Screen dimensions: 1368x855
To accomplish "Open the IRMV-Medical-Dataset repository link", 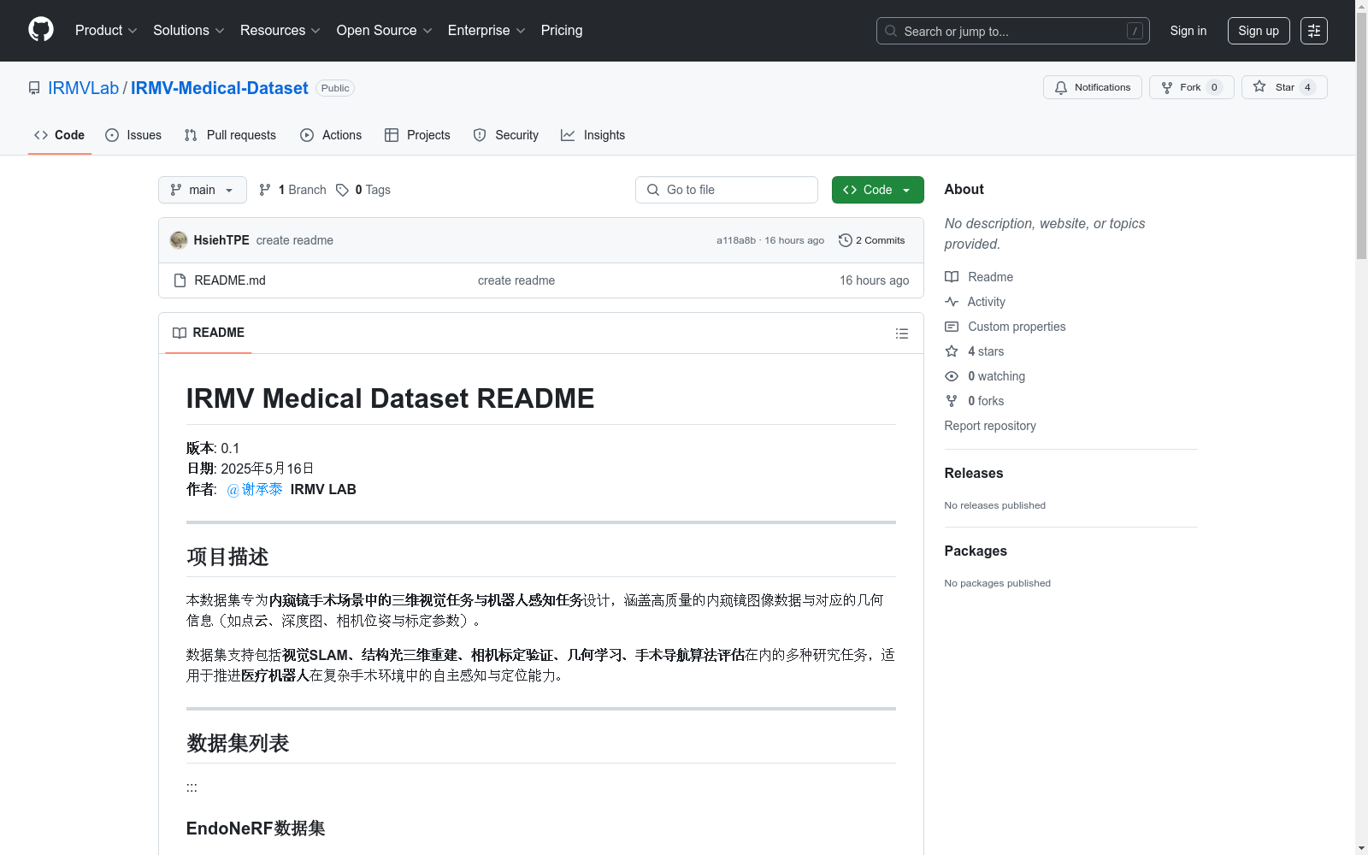I will coord(220,88).
